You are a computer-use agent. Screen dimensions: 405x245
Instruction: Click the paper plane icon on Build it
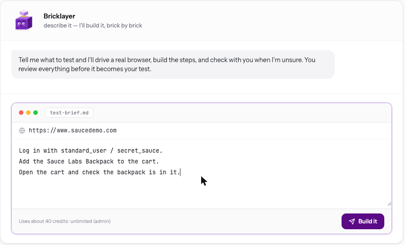point(352,221)
